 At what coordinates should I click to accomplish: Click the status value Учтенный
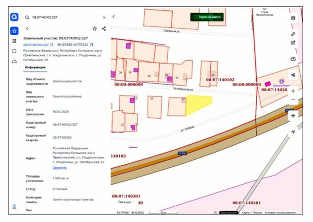pos(60,189)
